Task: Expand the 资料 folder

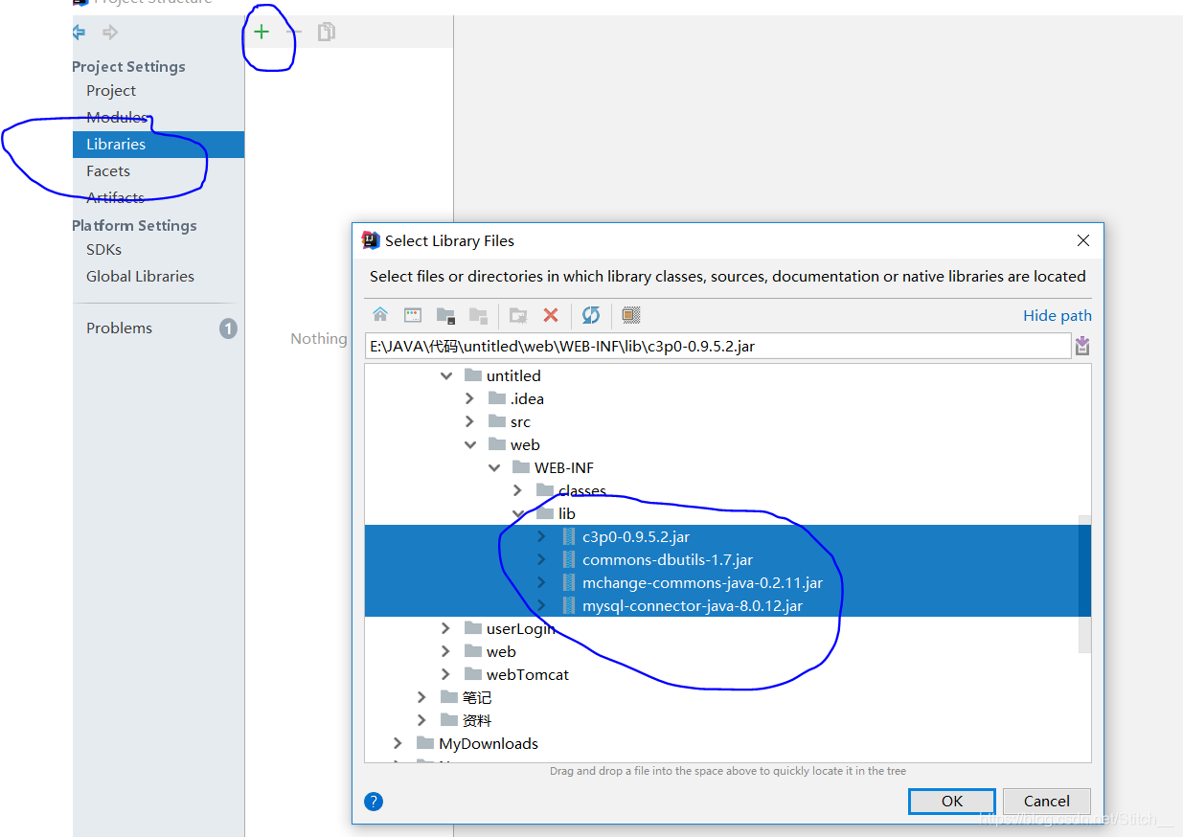Action: click(x=421, y=720)
